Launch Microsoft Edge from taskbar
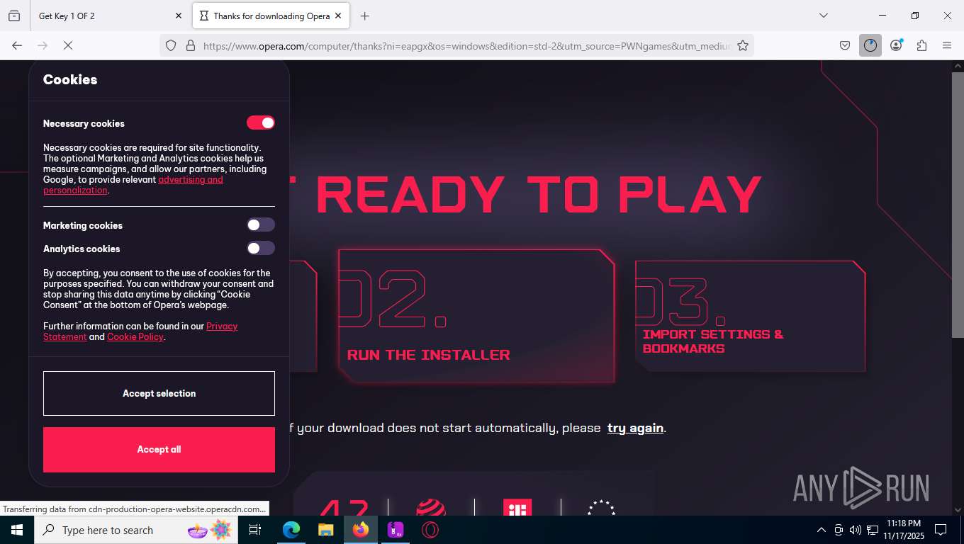Viewport: 964px width, 544px height. 291,530
